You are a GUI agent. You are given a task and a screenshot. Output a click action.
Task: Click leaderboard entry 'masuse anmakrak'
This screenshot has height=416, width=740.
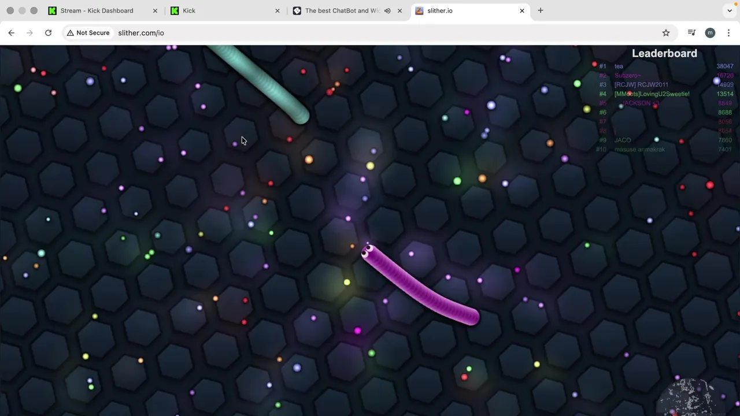coord(639,150)
